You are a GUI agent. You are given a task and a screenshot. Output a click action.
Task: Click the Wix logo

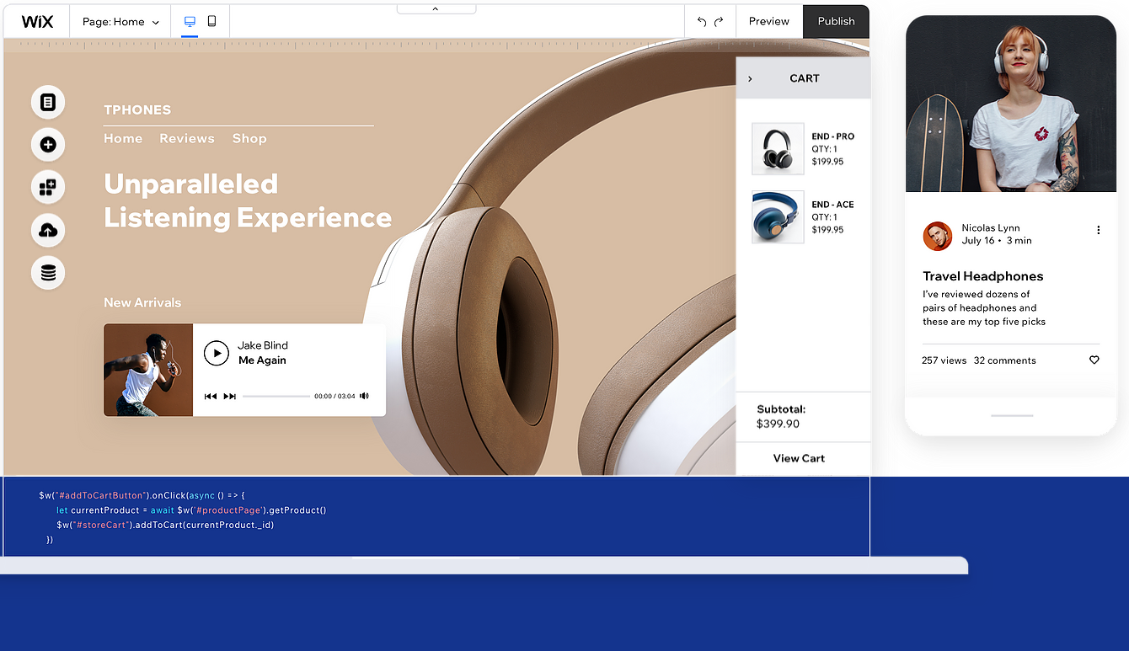(37, 22)
